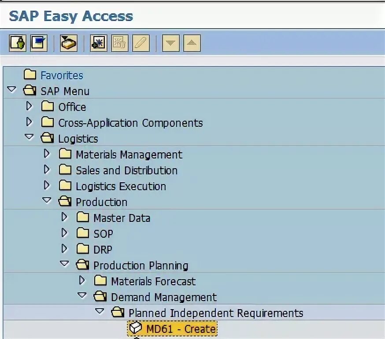Screen dimensions: 385x339
Task: Expand the Sales and Distribution arrow
Action: tap(47, 169)
